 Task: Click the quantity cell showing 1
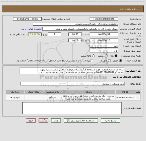click(x=34, y=97)
